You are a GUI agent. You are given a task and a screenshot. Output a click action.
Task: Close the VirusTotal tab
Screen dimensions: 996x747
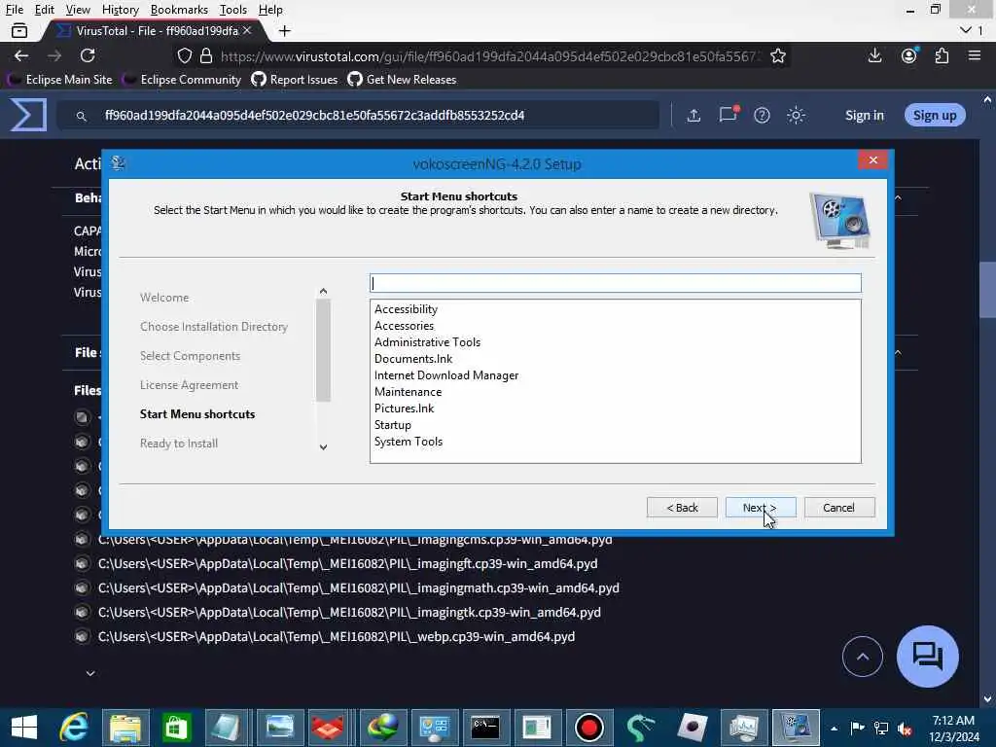247,30
